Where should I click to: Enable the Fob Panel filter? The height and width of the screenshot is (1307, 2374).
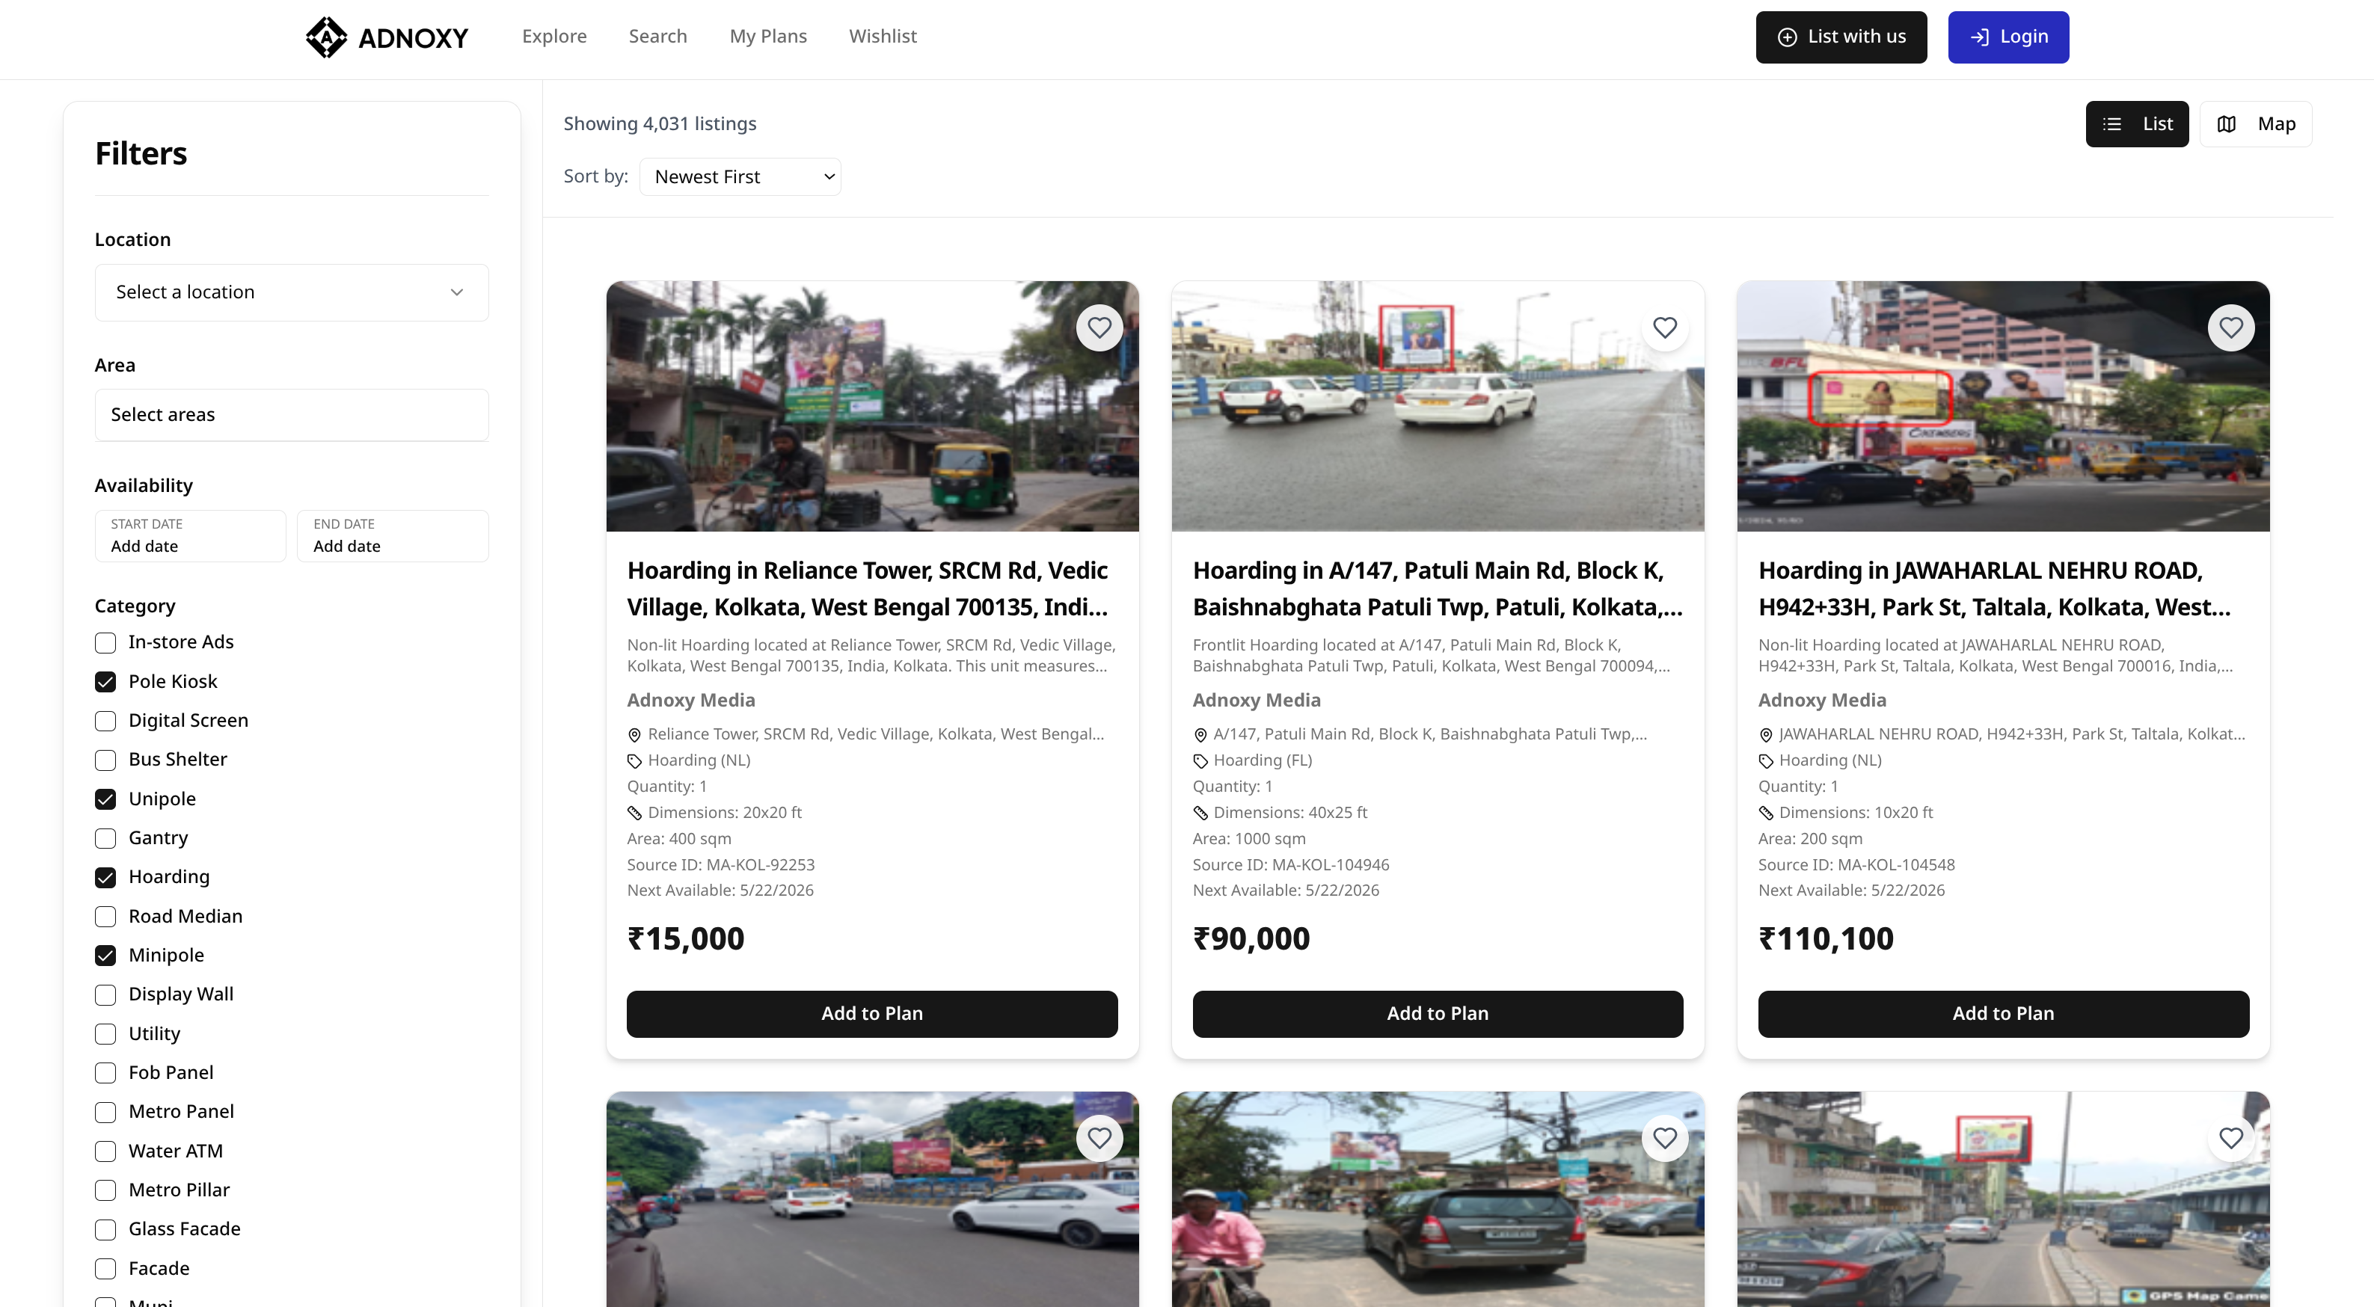pos(105,1073)
